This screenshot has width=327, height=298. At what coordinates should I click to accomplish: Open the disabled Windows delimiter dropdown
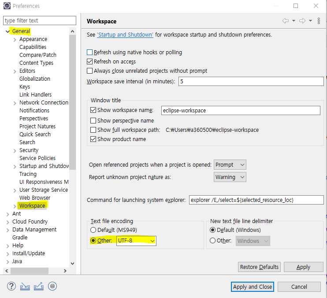253,241
